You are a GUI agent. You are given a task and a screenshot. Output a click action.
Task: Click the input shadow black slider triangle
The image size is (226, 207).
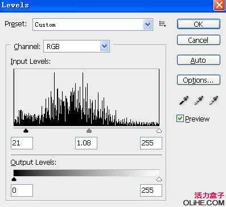[x=26, y=131]
